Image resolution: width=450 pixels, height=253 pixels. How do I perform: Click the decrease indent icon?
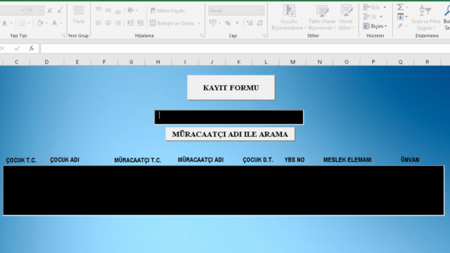(x=130, y=23)
